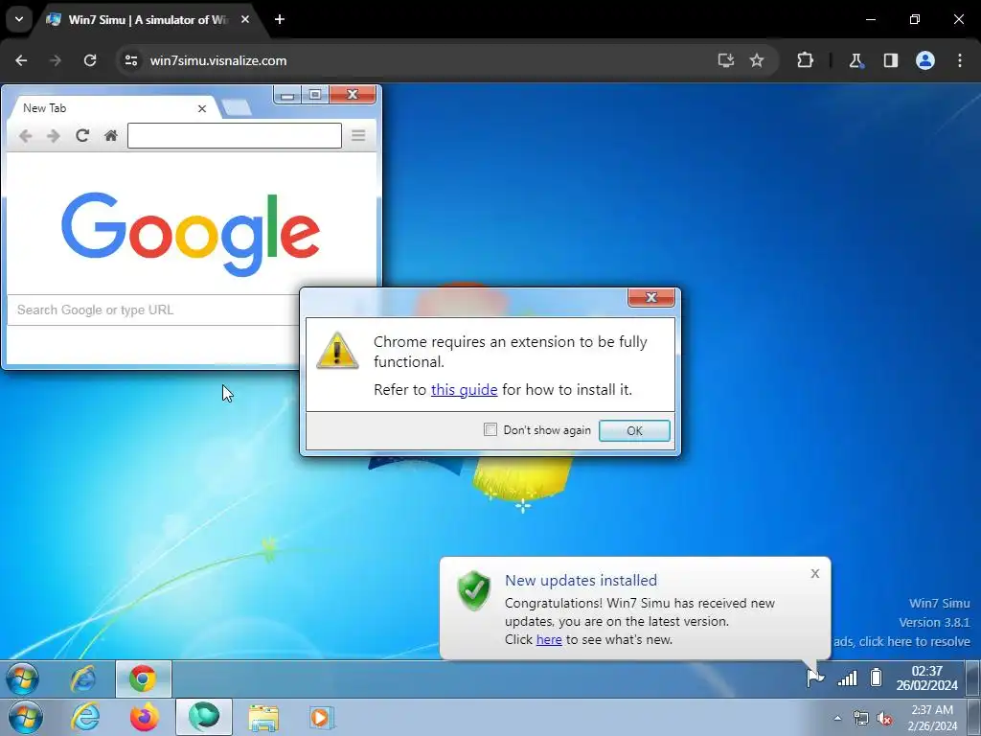Minimize the simulated Chrome window

point(287,95)
